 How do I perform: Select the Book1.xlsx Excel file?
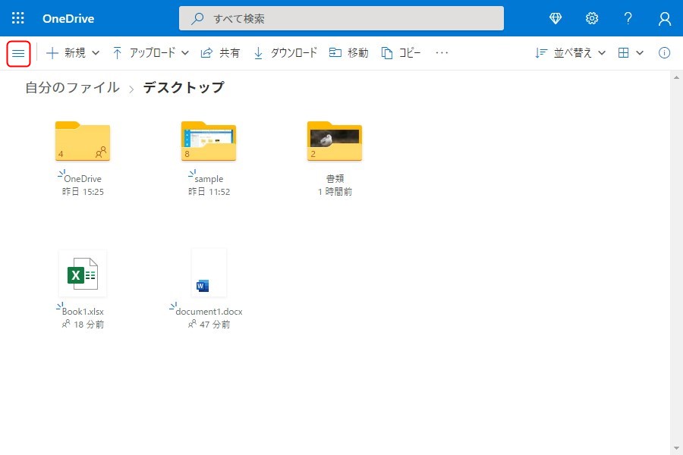[83, 275]
